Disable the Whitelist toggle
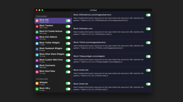 coord(68,83)
